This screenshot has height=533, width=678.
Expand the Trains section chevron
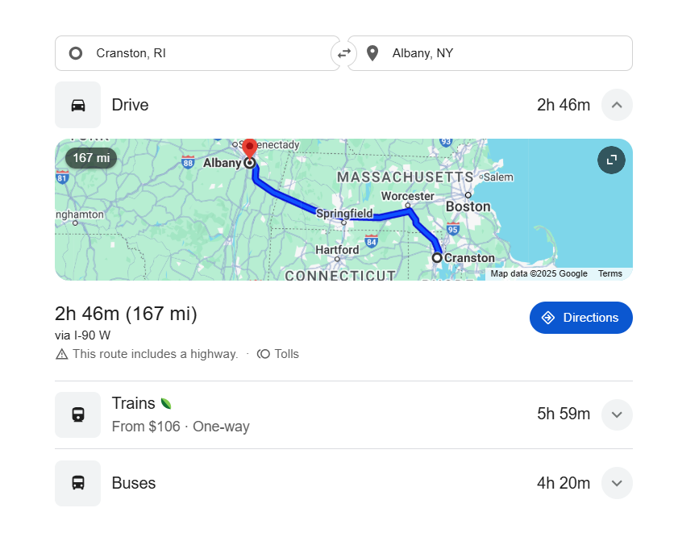tap(617, 414)
